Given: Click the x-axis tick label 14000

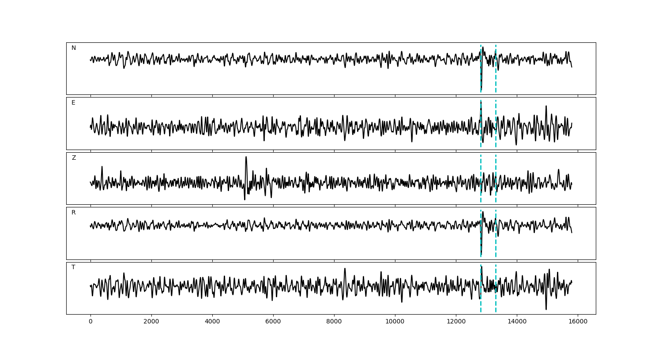Looking at the screenshot, I should pos(517,322).
